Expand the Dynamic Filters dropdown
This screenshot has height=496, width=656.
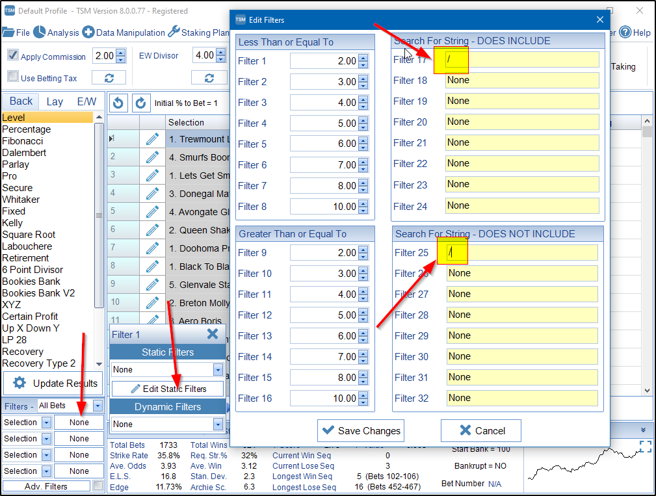tap(218, 424)
